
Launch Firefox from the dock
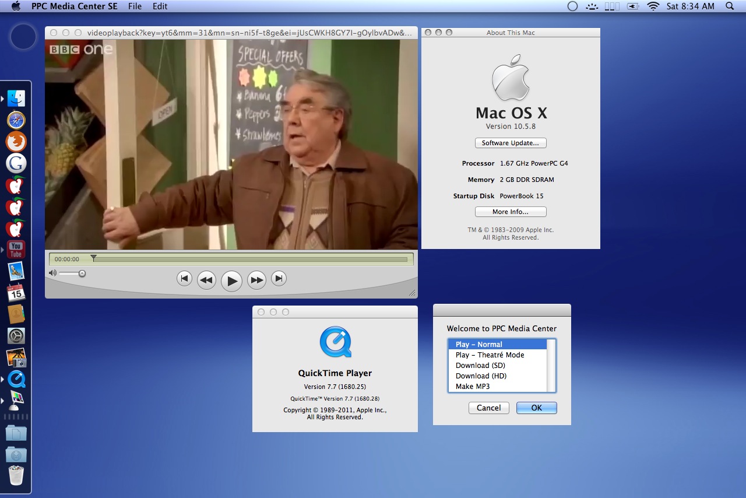click(16, 142)
